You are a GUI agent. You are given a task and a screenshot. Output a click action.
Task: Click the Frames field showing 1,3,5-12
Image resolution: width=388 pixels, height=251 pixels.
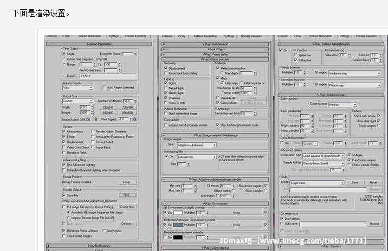108,76
